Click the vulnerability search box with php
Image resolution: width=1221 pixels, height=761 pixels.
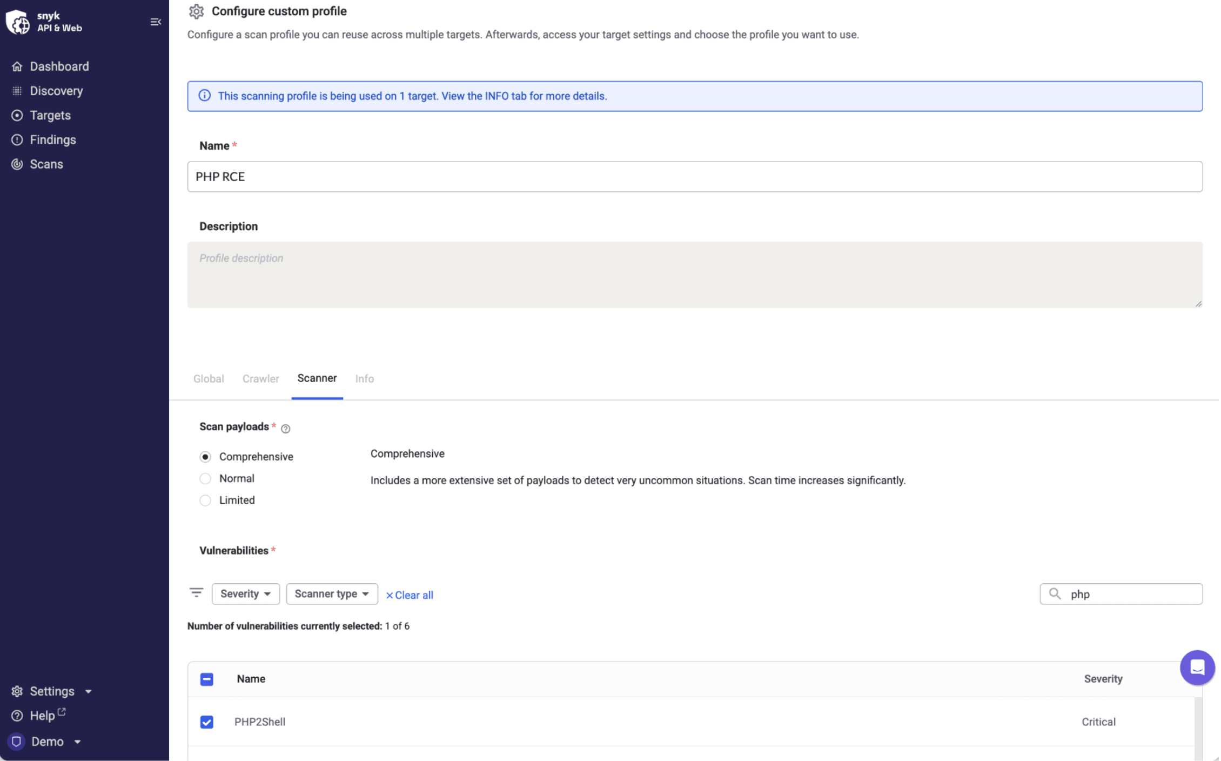click(1121, 593)
